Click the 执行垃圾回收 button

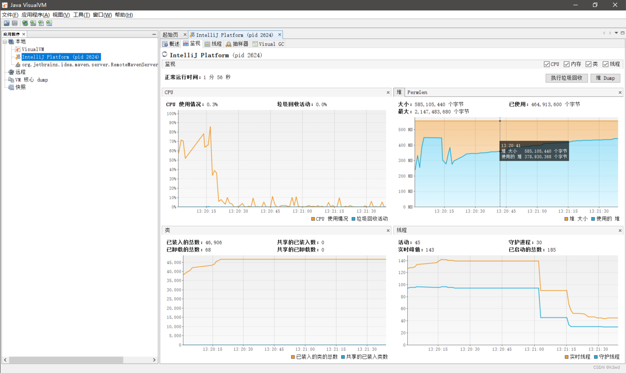pos(566,78)
